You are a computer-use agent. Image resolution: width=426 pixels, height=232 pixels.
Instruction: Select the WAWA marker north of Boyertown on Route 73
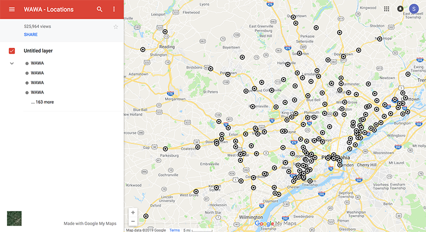(x=242, y=57)
